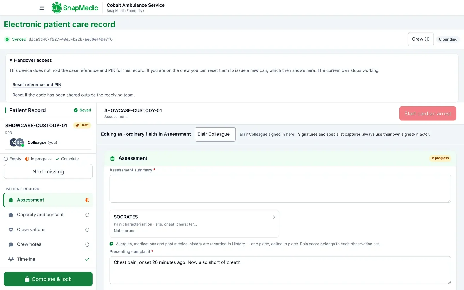Screen dimensions: 464x290
Task: Click the Crew notes speech bubble icon
Action: [11, 244]
